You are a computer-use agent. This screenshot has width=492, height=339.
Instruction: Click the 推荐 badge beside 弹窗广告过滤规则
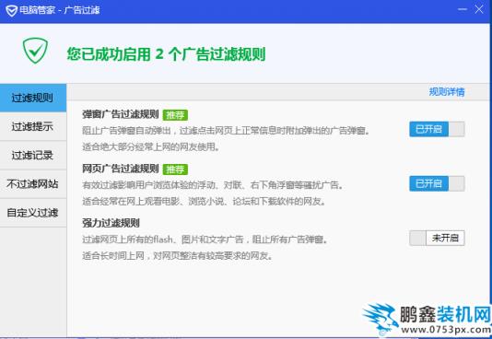tap(175, 115)
